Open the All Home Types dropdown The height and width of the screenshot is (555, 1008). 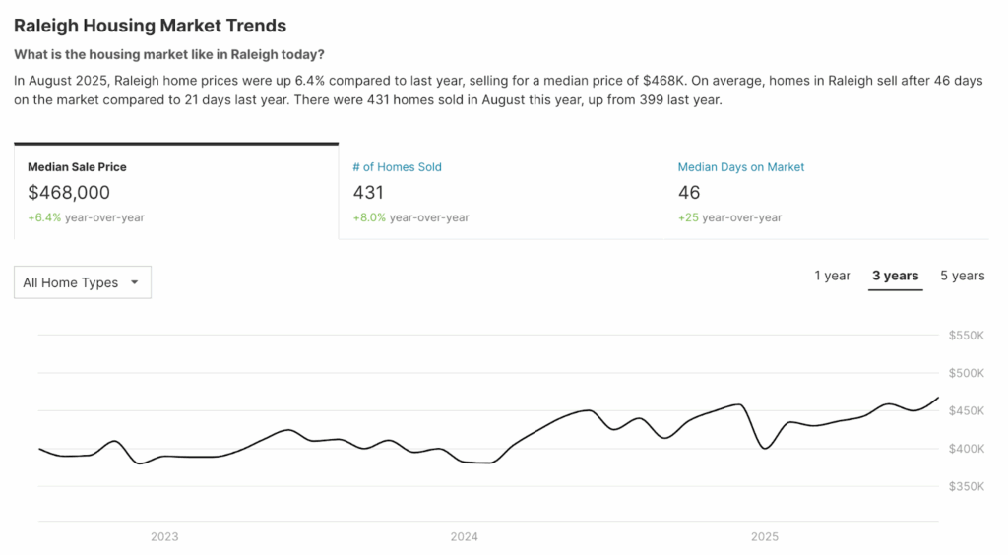83,282
